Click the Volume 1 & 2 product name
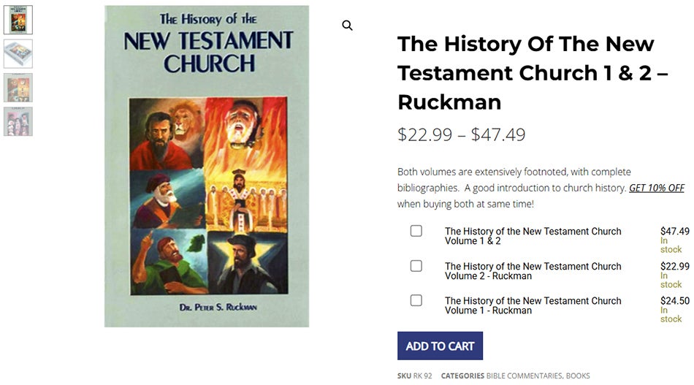The image size is (694, 385). [533, 236]
